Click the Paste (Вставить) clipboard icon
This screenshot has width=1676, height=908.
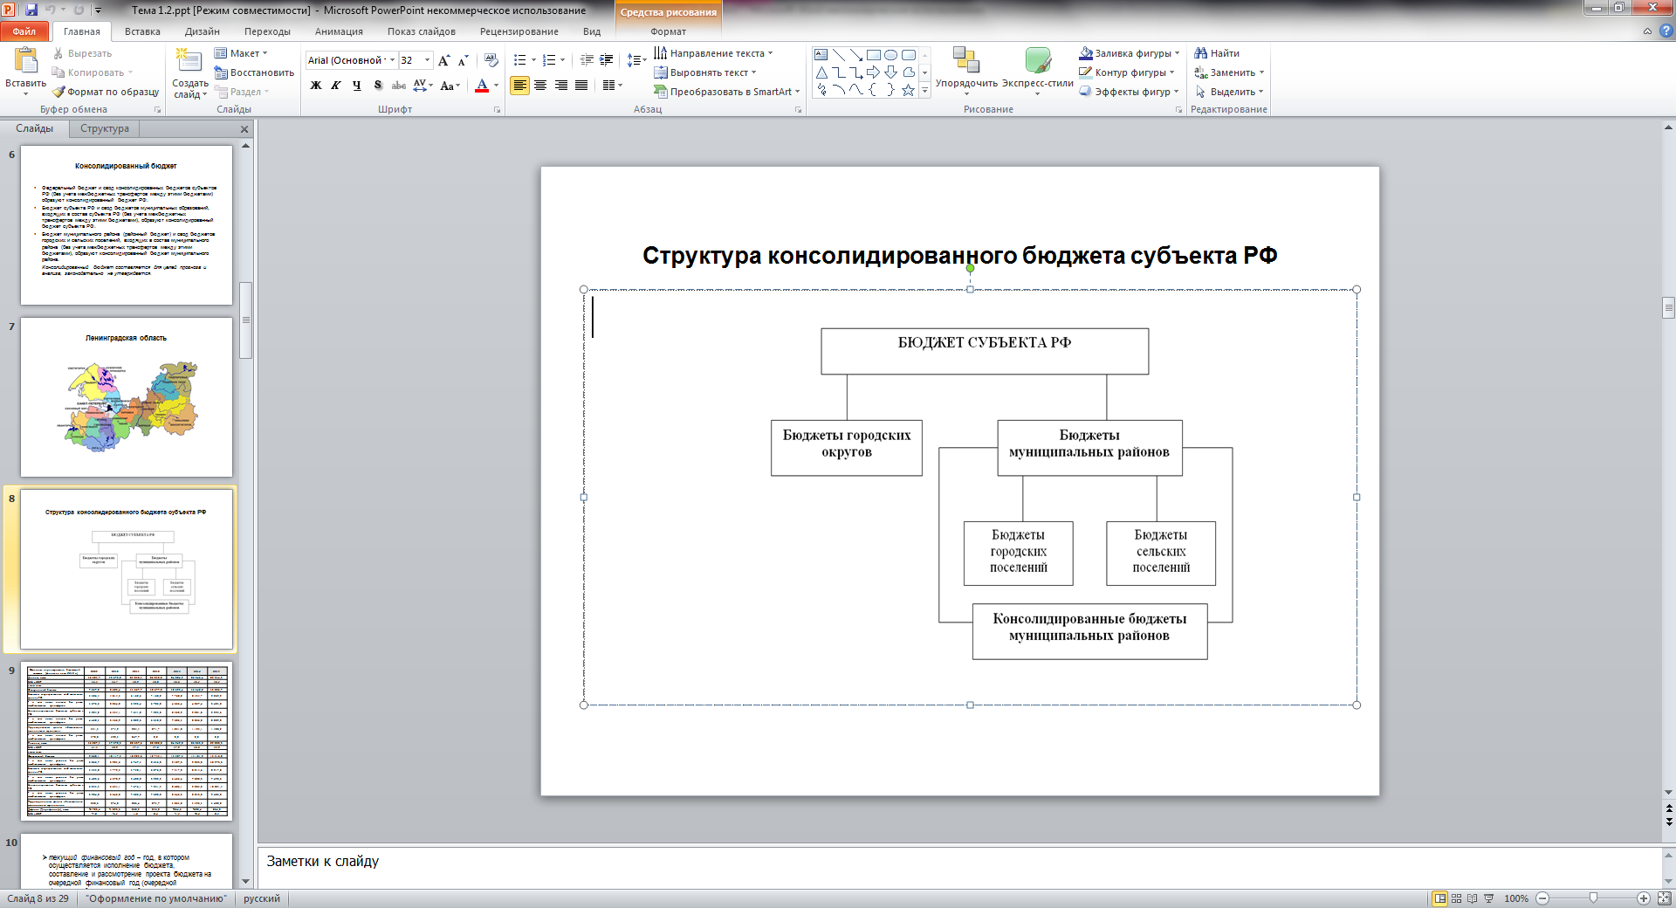point(26,61)
